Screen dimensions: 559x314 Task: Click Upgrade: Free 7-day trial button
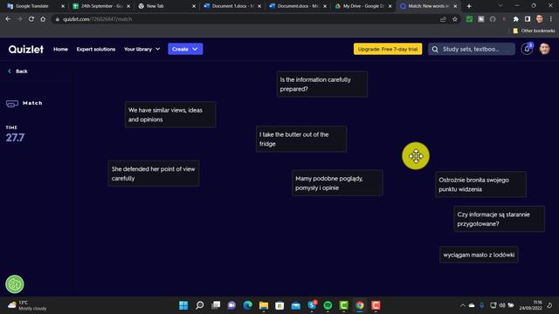[x=388, y=49]
